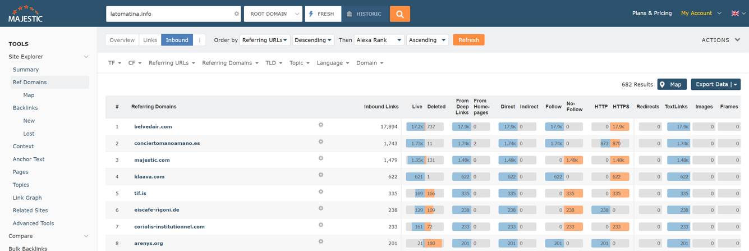The image size is (749, 251).
Task: Switch to the Historic index
Action: pos(364,14)
